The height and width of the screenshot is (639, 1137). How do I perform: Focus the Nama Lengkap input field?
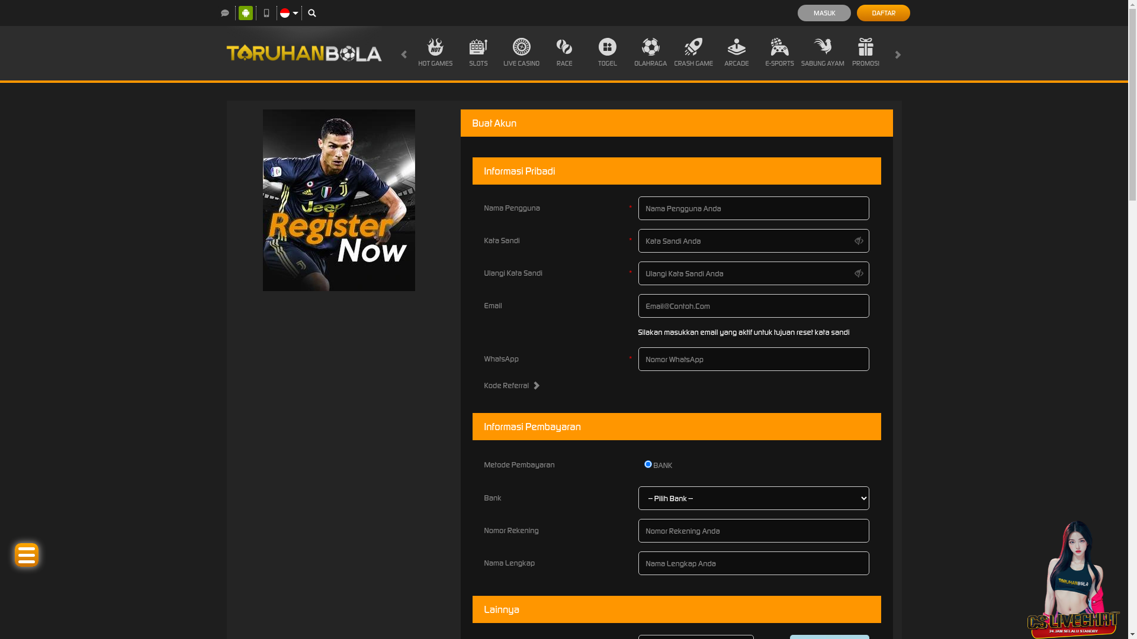[753, 563]
